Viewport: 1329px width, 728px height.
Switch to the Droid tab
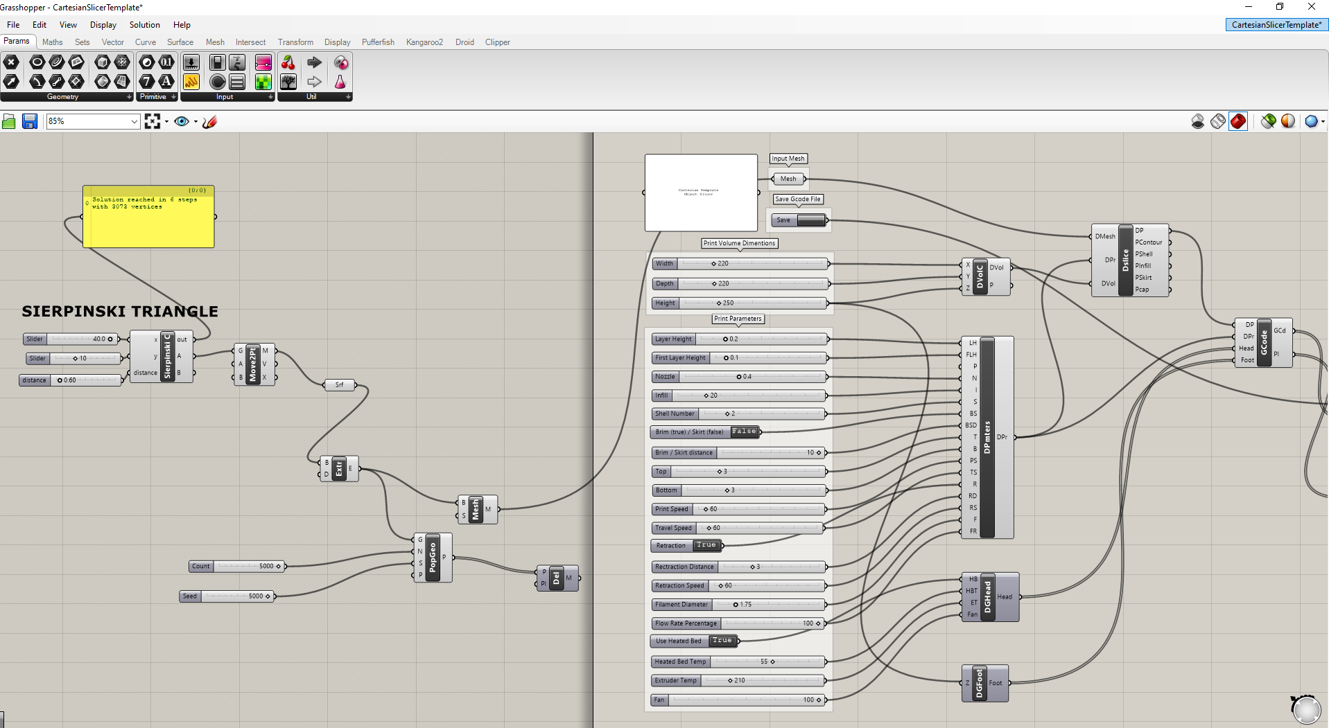464,42
